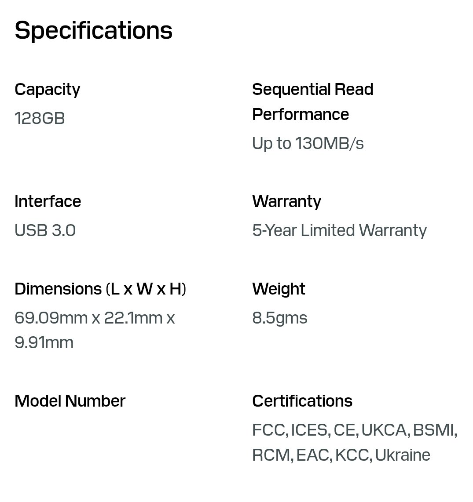Select the Capacity label

coord(48,90)
